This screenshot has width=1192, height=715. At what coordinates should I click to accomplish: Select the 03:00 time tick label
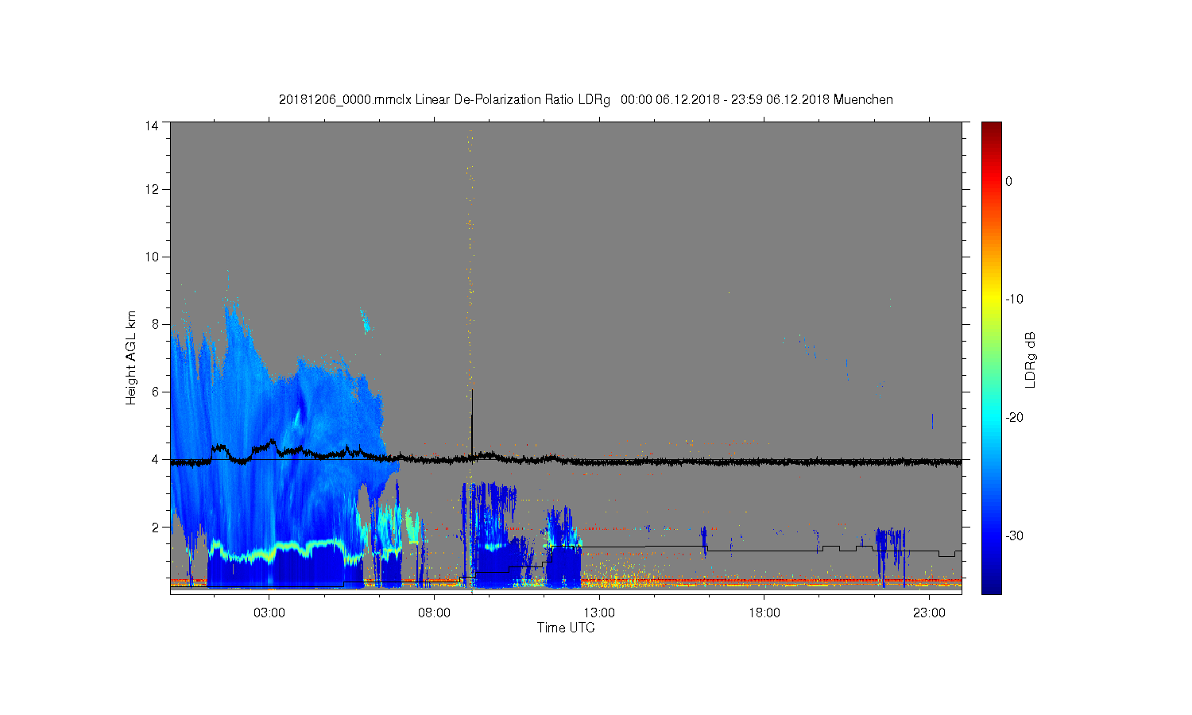point(269,613)
